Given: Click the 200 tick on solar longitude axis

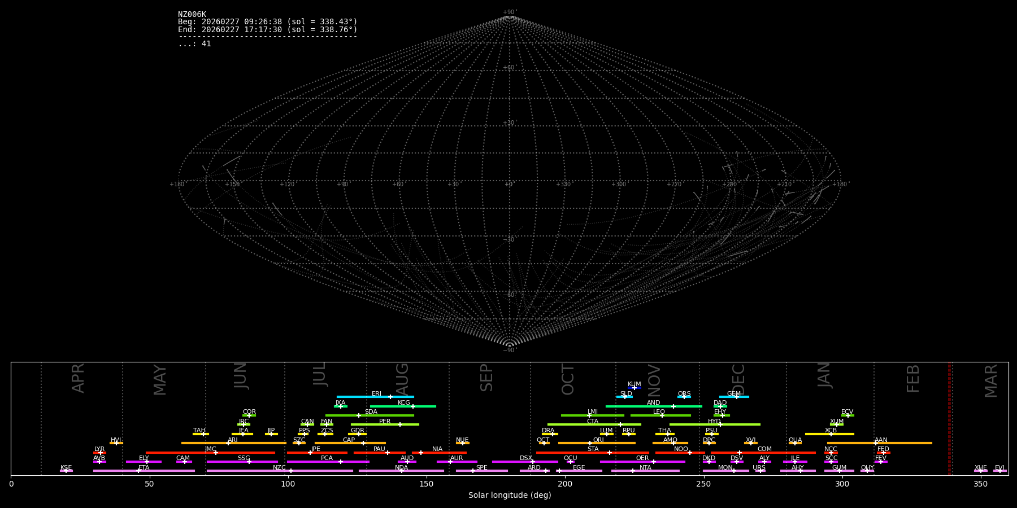Looking at the screenshot, I should (565, 484).
